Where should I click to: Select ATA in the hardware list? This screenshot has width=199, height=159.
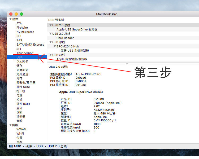click(19, 23)
